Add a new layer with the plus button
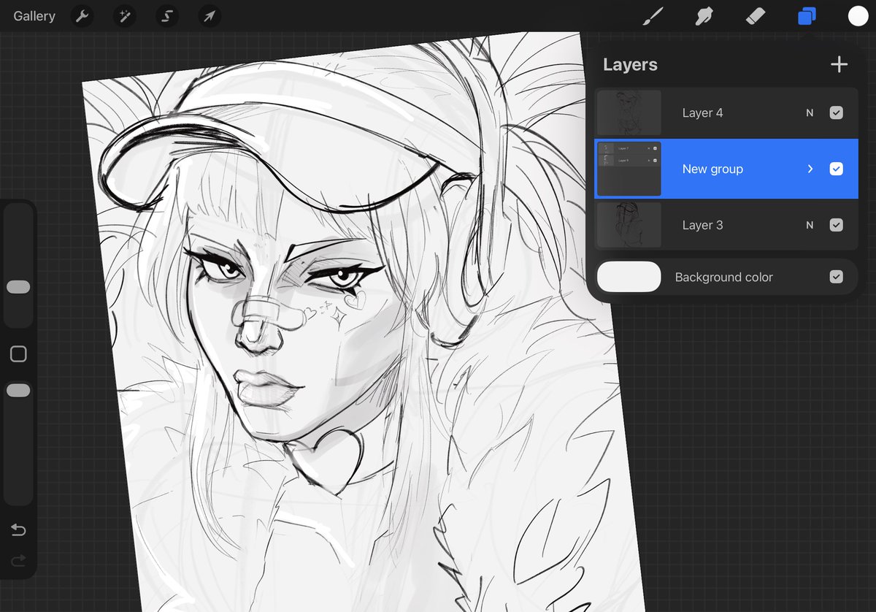Viewport: 876px width, 612px height. pos(839,64)
